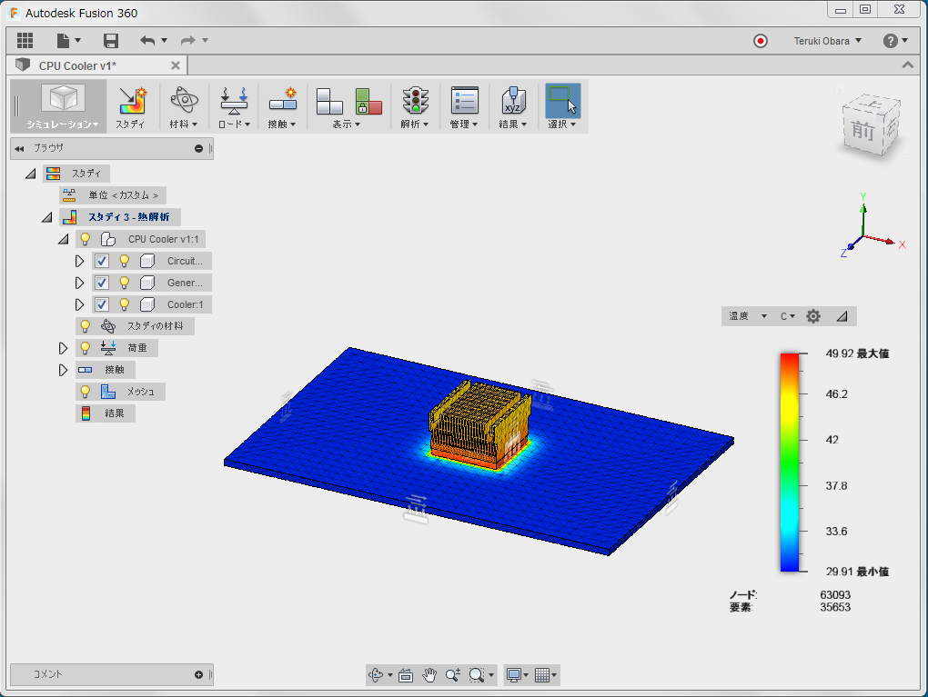The image size is (928, 697).
Task: Collapse the toolbar with up chevron
Action: tap(907, 65)
